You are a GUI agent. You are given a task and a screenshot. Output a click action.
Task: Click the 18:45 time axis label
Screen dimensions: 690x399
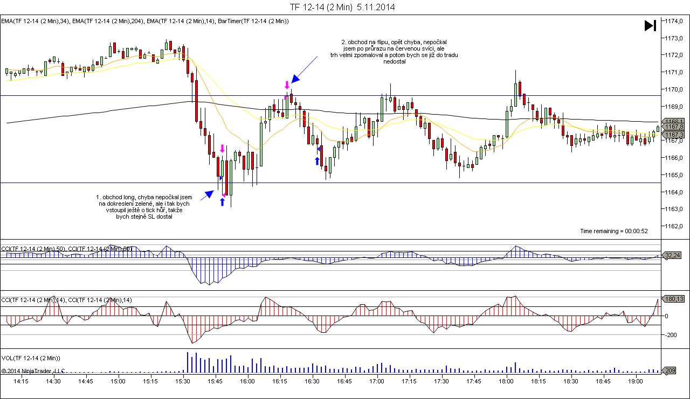coord(603,381)
